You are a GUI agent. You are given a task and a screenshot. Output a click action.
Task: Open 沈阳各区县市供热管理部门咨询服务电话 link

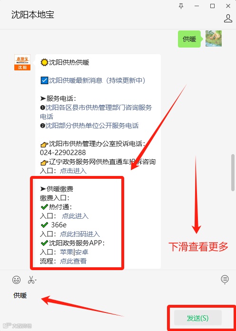point(96,112)
